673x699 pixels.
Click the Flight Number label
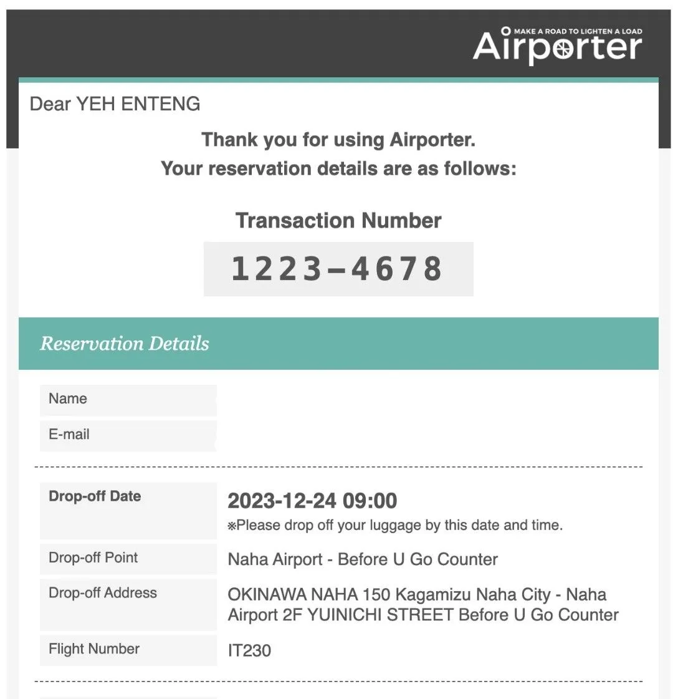[x=94, y=649]
